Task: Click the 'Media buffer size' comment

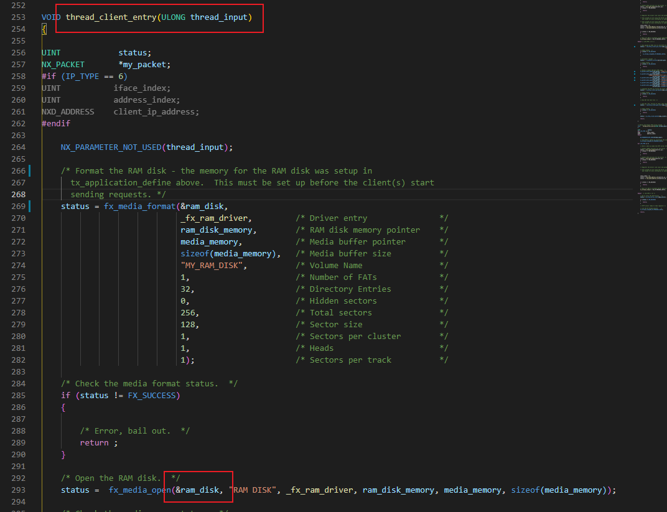Action: coord(350,254)
